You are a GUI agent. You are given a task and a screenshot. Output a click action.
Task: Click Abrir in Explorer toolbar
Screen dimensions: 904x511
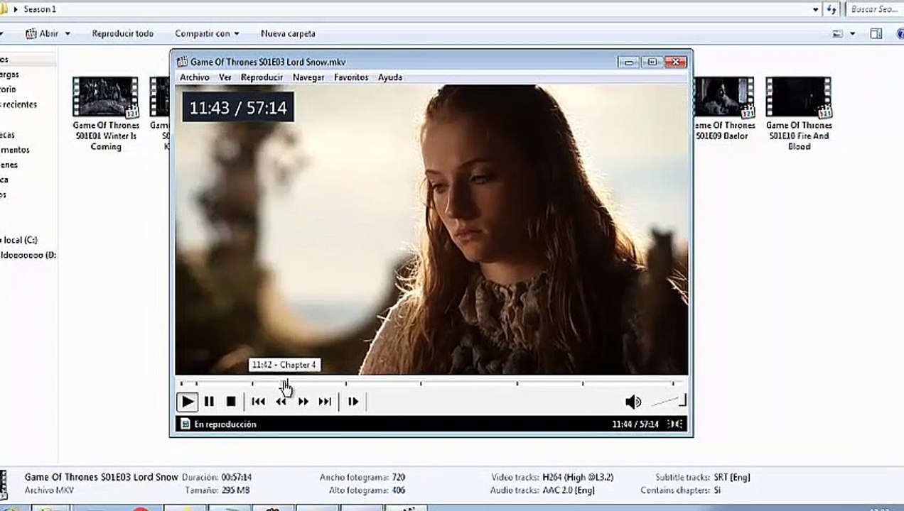43,33
